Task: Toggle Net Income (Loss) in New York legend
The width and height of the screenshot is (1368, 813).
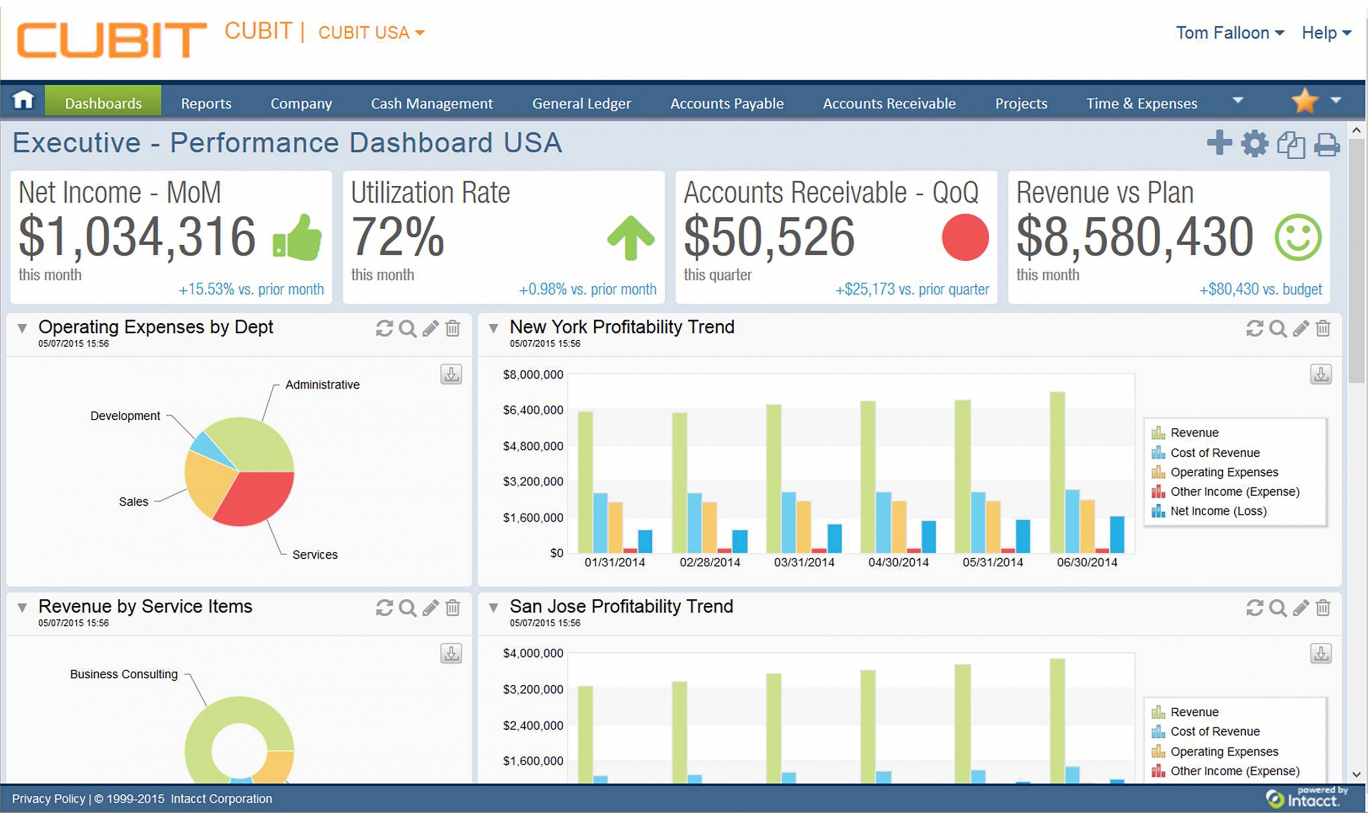Action: pos(1209,511)
